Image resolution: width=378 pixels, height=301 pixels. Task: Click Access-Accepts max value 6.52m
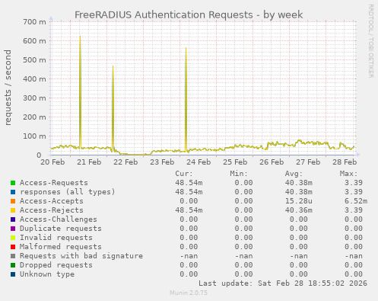356,201
